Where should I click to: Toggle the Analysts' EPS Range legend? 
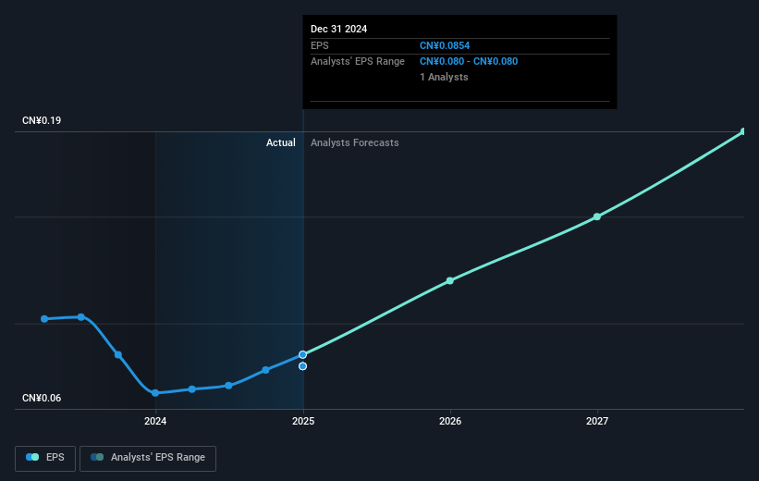(x=148, y=458)
